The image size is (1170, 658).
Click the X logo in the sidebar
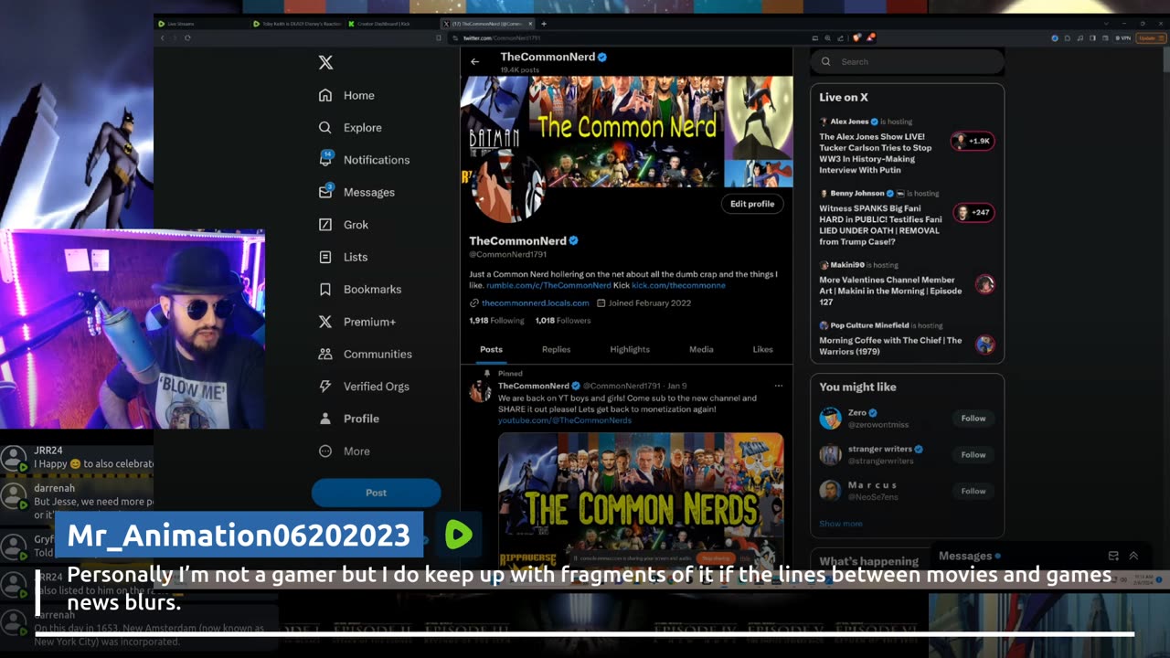pos(325,62)
